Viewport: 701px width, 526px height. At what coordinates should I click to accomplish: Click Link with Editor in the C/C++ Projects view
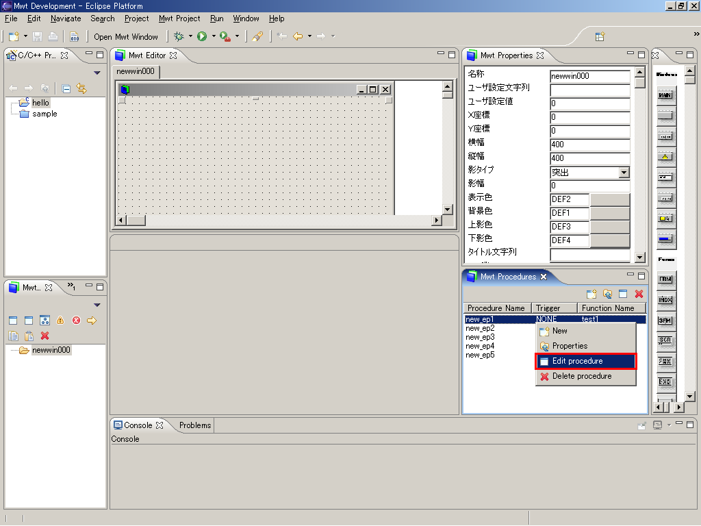click(x=81, y=88)
